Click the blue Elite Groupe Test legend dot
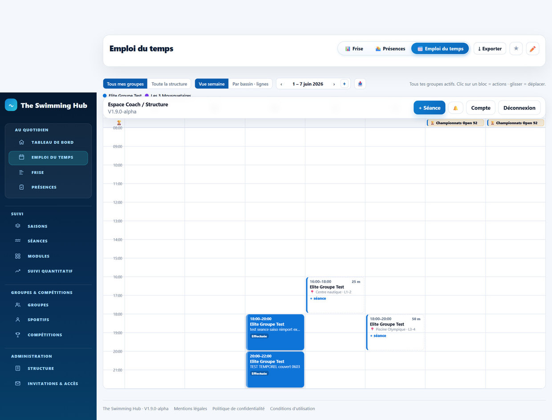552x420 pixels. pos(105,95)
